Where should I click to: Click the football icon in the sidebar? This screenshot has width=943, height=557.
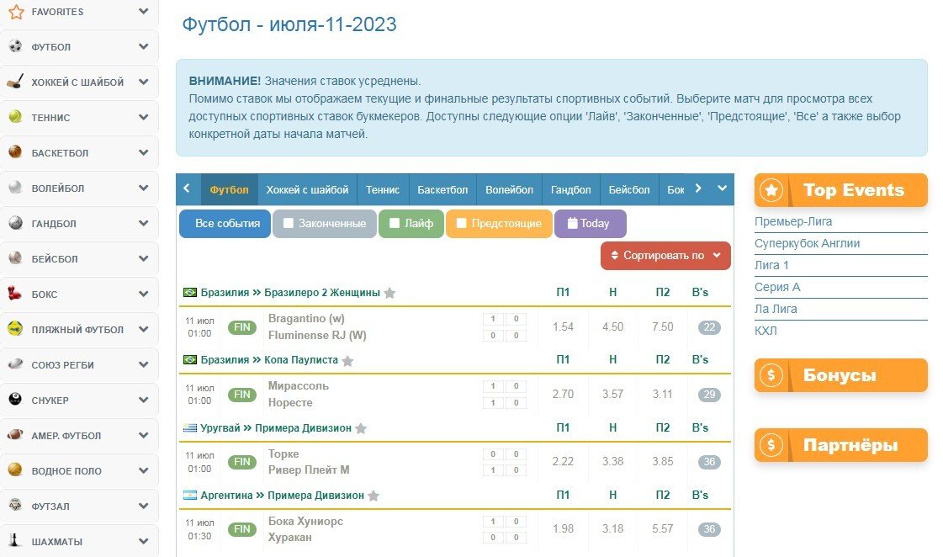(x=15, y=47)
